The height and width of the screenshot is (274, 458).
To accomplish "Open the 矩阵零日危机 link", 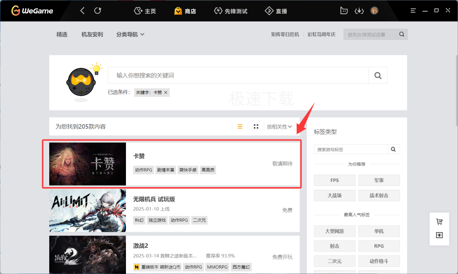I will [285, 34].
